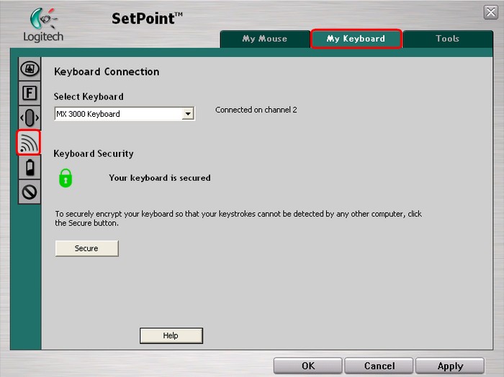The height and width of the screenshot is (377, 504).
Task: Click the Logitech logo
Action: (x=42, y=25)
